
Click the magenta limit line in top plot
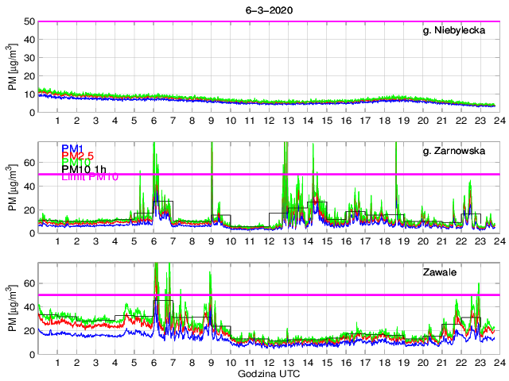(x=239, y=21)
